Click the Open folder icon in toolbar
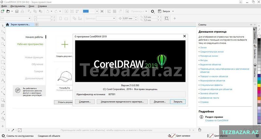This screenshot has width=261, height=139. pyautogui.click(x=8, y=11)
